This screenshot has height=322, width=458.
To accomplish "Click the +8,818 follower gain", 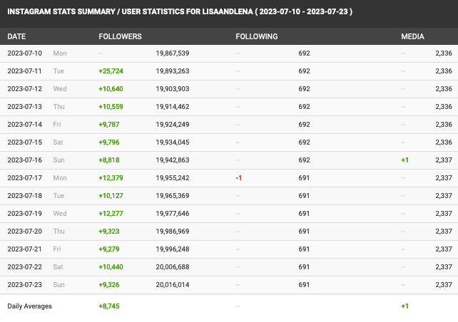I will point(109,160).
